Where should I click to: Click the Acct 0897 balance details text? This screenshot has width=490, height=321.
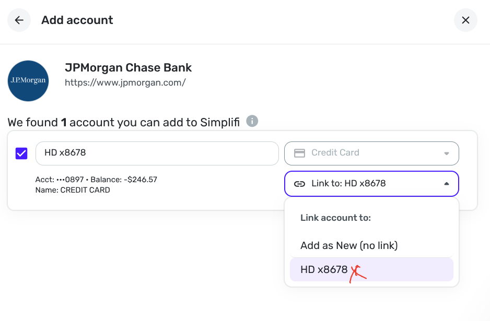[x=96, y=180]
